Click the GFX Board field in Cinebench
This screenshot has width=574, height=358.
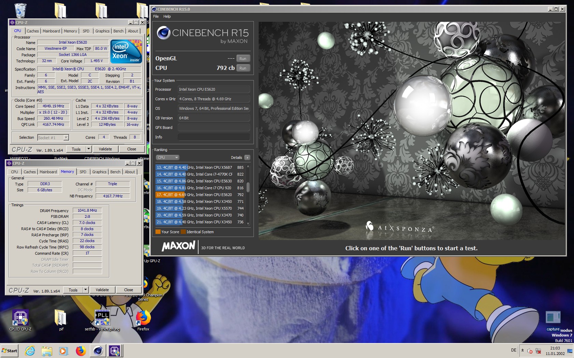(214, 128)
